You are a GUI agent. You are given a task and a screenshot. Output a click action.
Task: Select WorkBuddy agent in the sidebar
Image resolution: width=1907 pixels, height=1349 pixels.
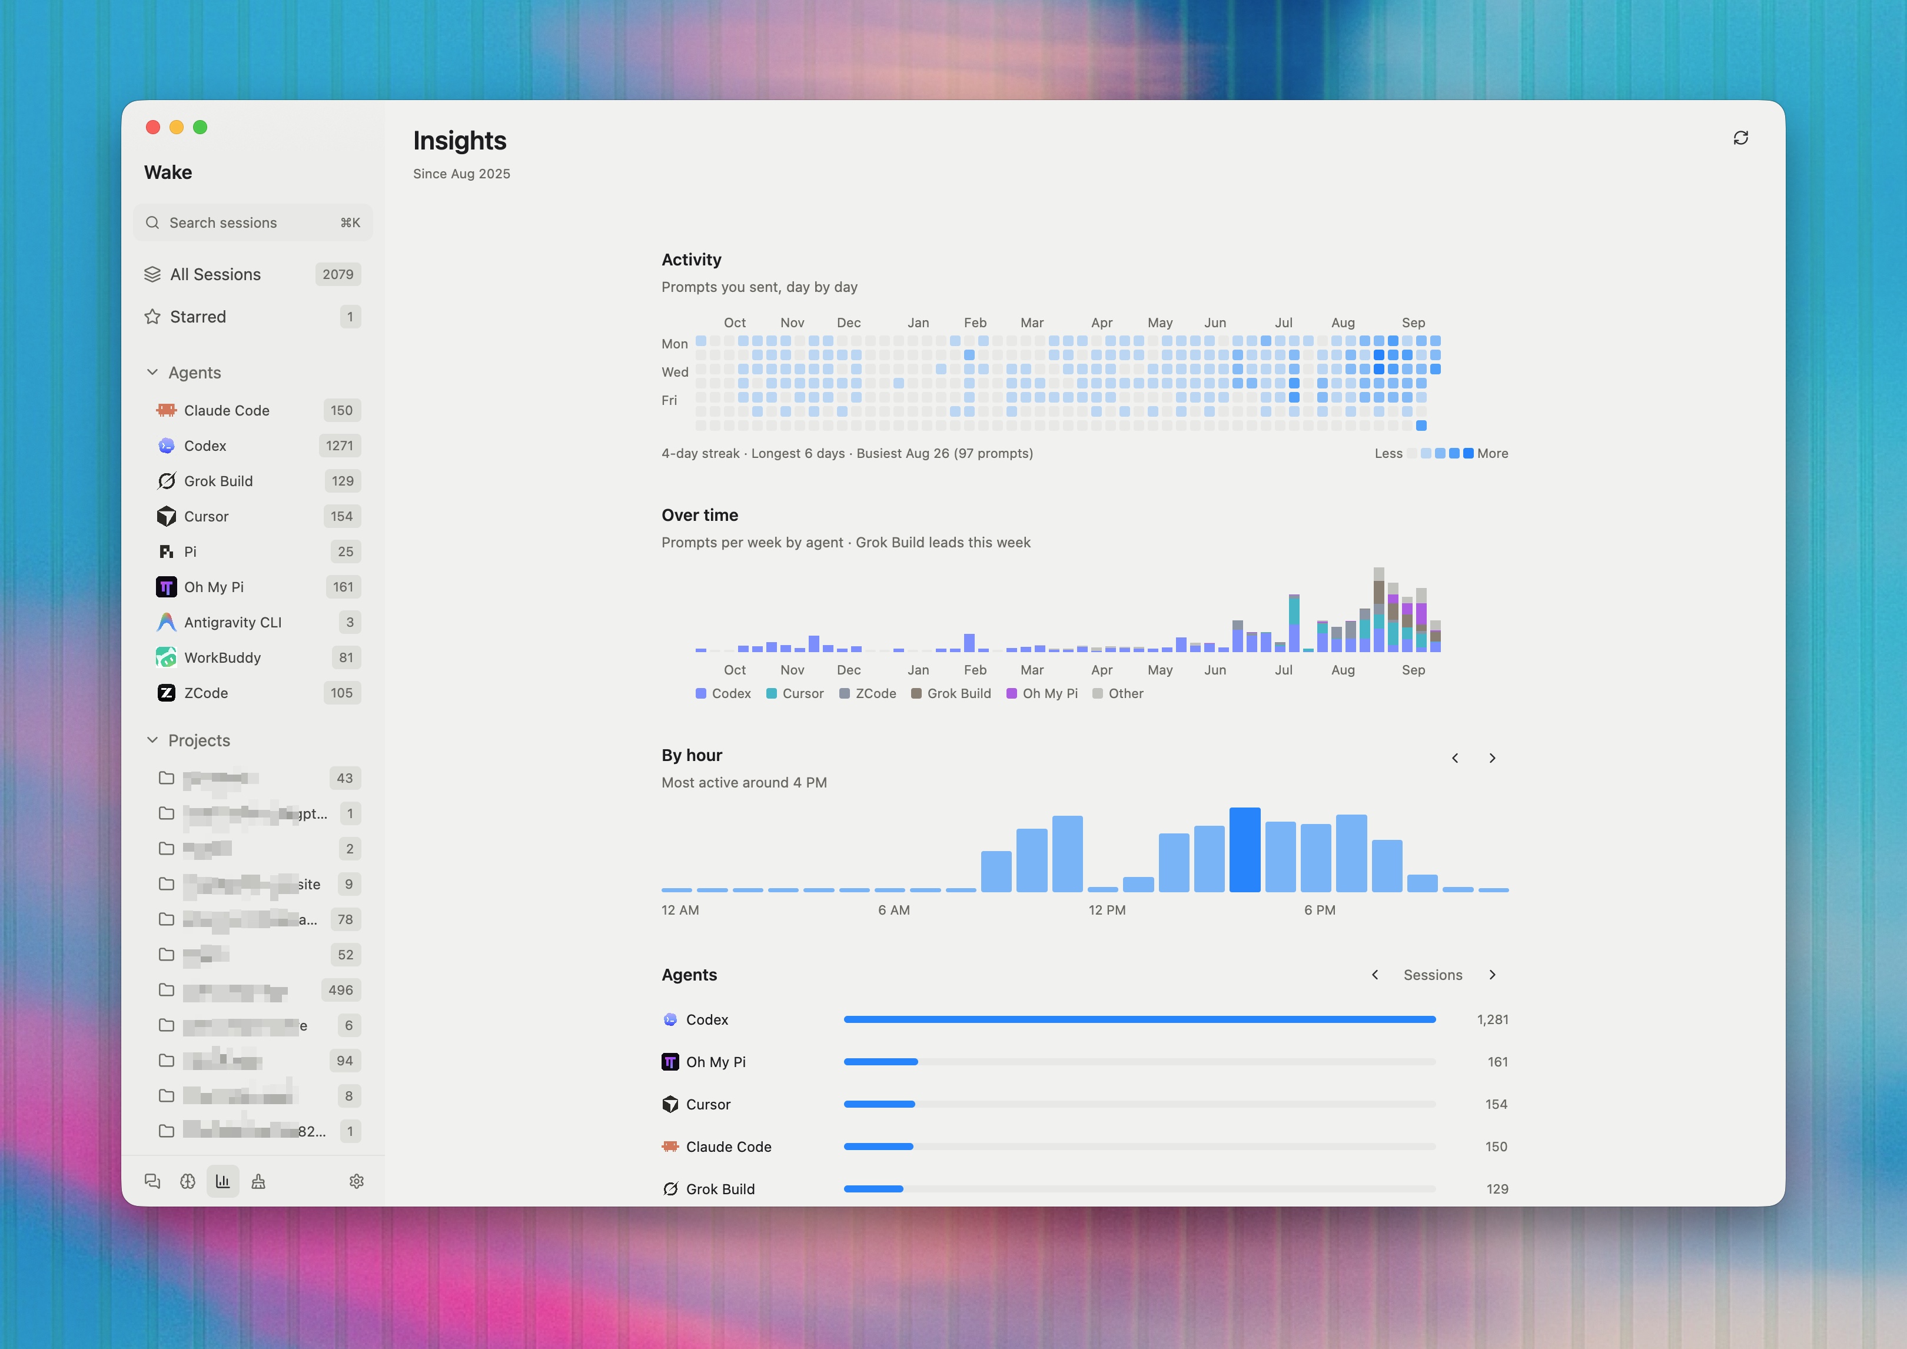point(253,658)
